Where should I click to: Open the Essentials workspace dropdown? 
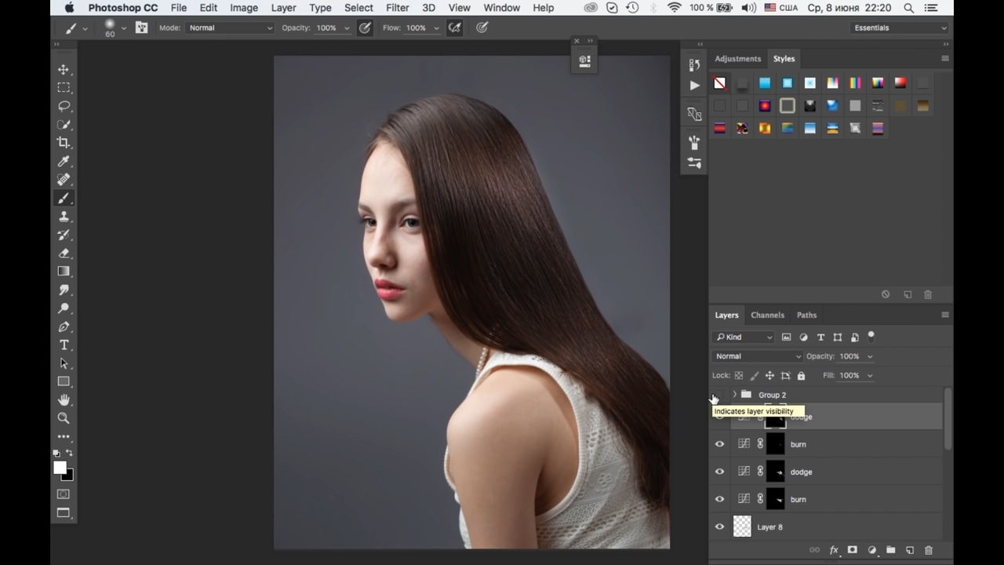coord(900,27)
